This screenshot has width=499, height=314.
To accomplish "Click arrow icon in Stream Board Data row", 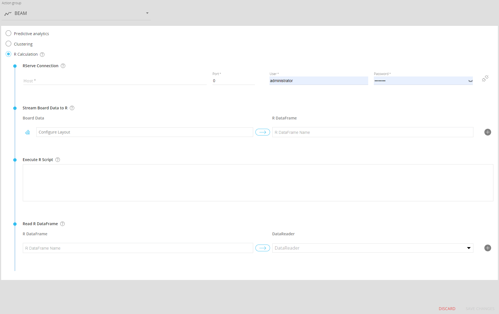I will (262, 132).
